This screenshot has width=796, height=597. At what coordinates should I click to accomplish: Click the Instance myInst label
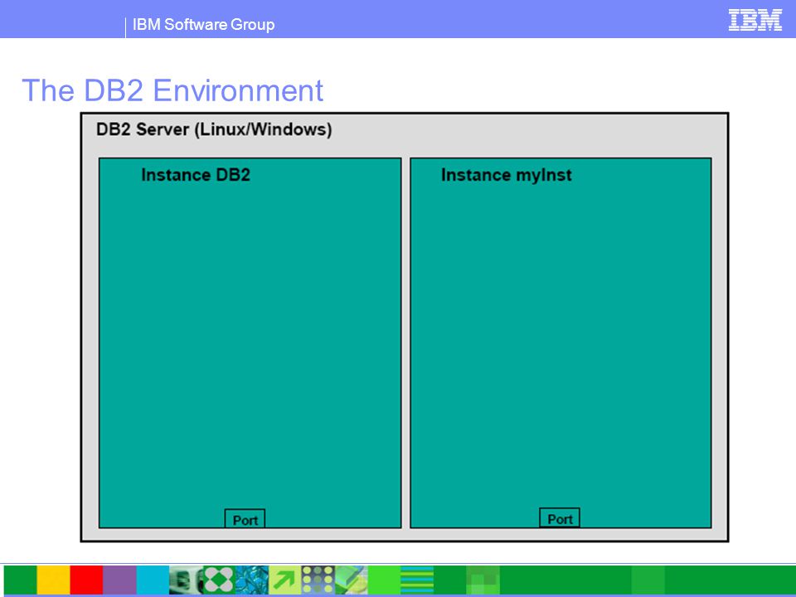tap(506, 175)
